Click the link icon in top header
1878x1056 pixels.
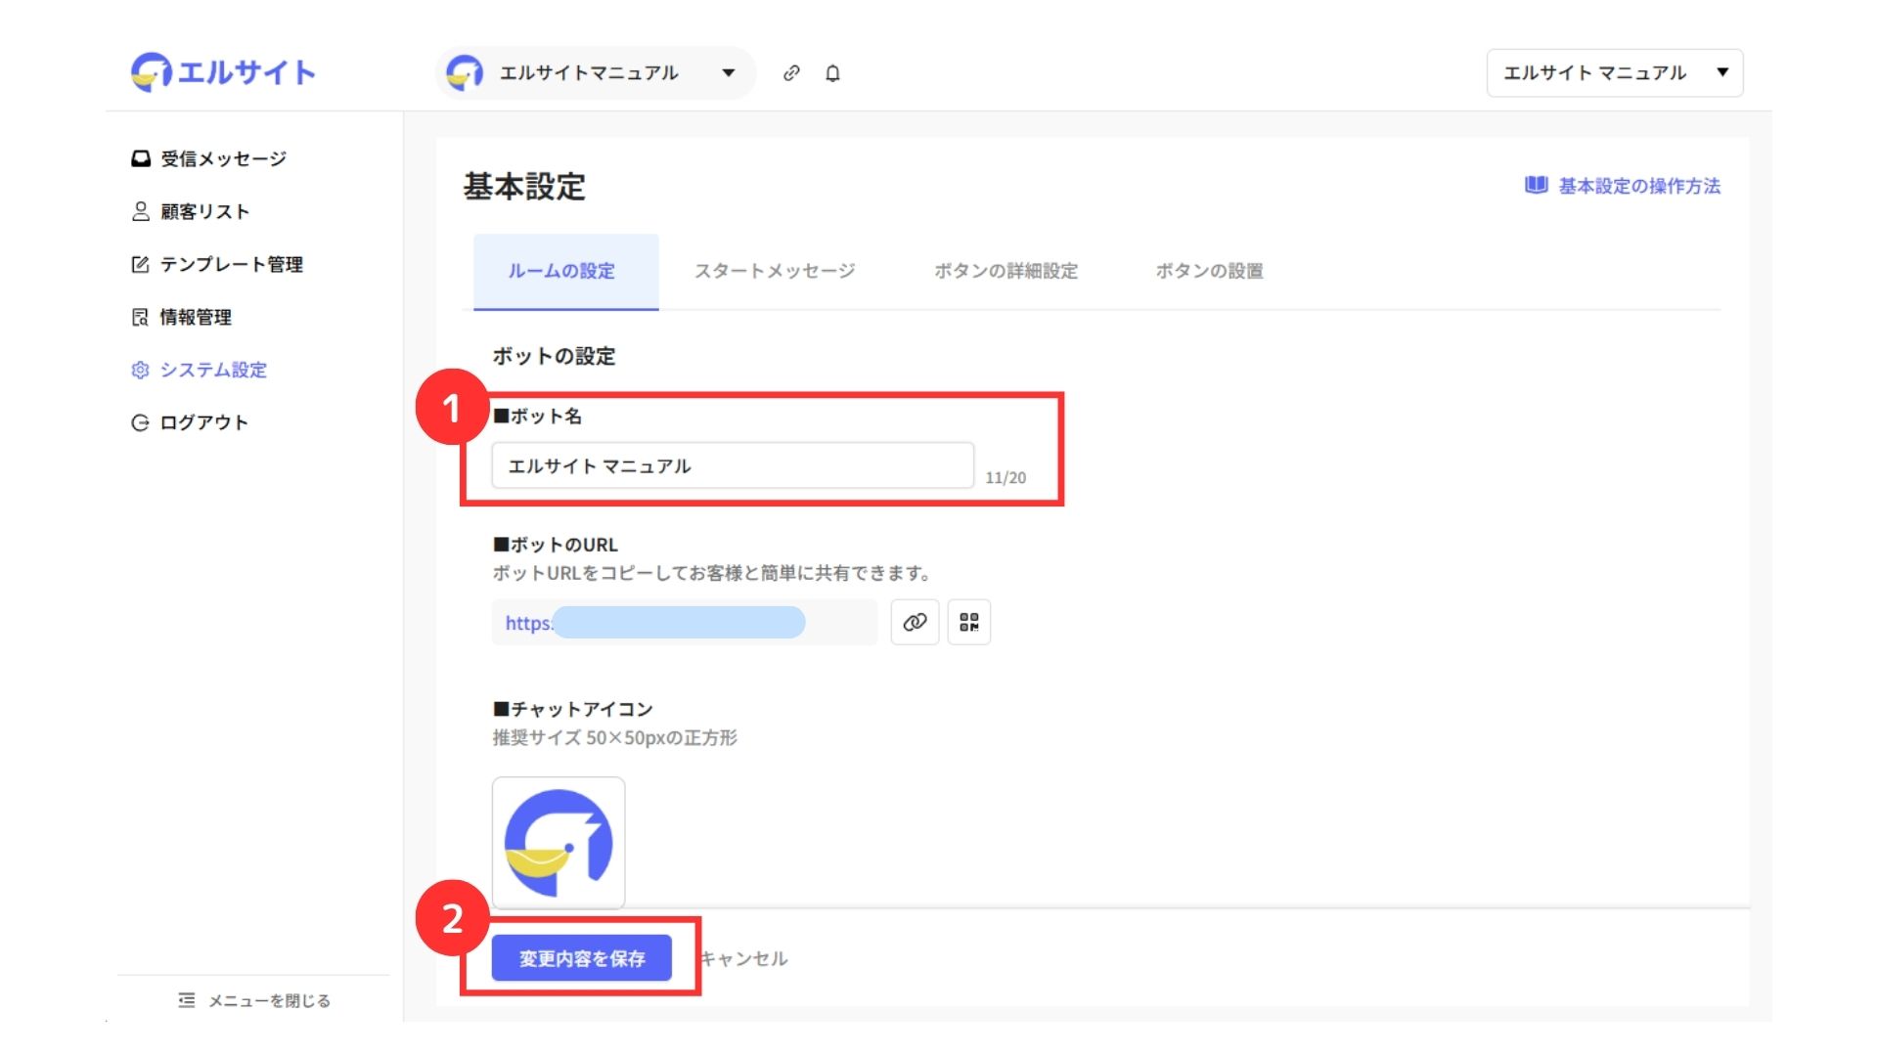point(791,73)
